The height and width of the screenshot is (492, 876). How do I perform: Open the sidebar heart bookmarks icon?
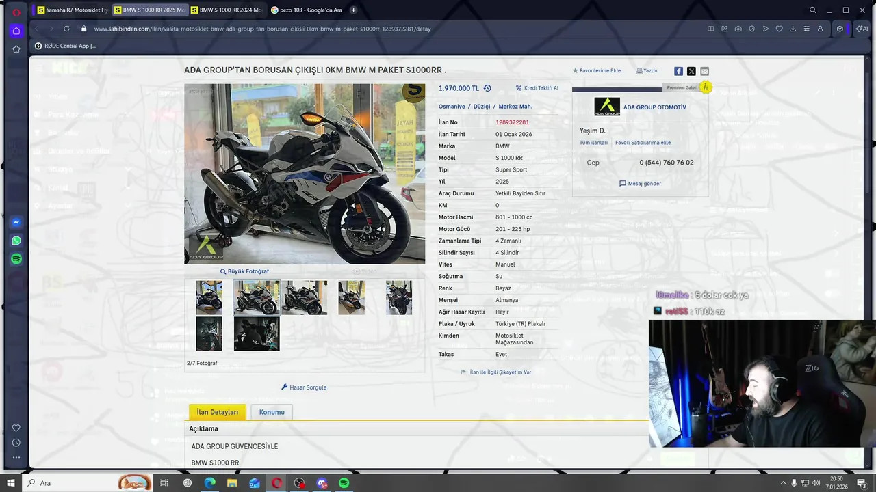[x=16, y=428]
